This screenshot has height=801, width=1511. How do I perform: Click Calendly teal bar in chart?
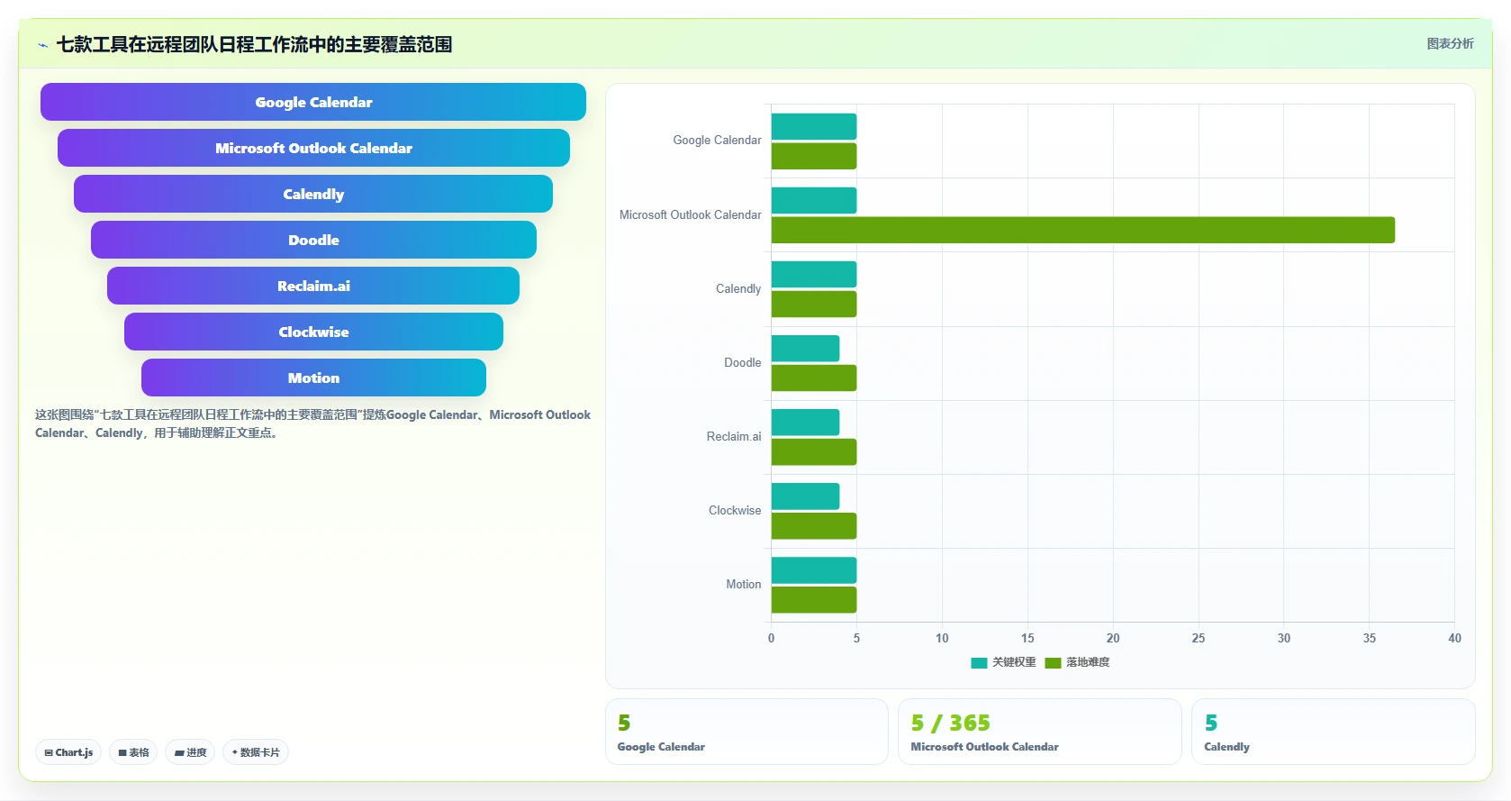814,274
